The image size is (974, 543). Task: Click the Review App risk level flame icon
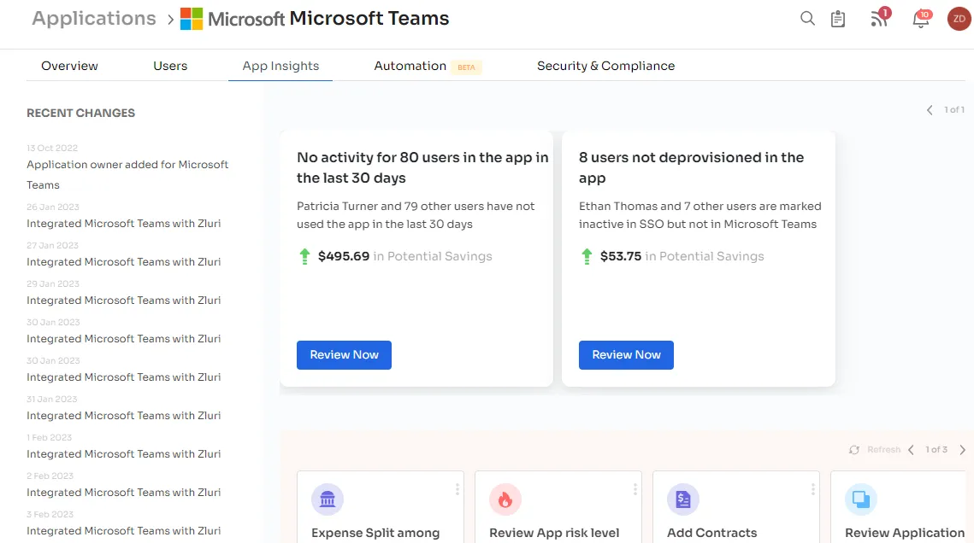coord(505,499)
